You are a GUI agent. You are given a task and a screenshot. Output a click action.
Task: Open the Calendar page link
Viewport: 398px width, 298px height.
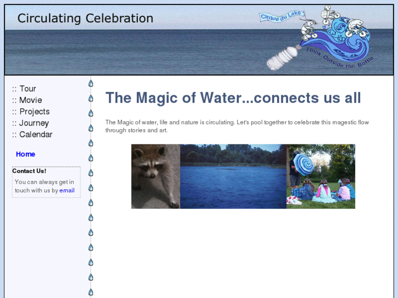tap(36, 135)
